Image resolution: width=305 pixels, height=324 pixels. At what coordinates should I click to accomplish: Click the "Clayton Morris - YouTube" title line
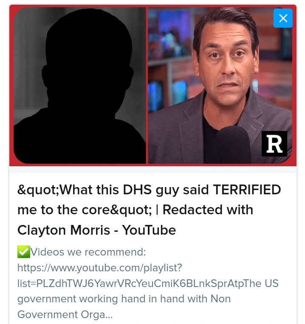point(97,230)
